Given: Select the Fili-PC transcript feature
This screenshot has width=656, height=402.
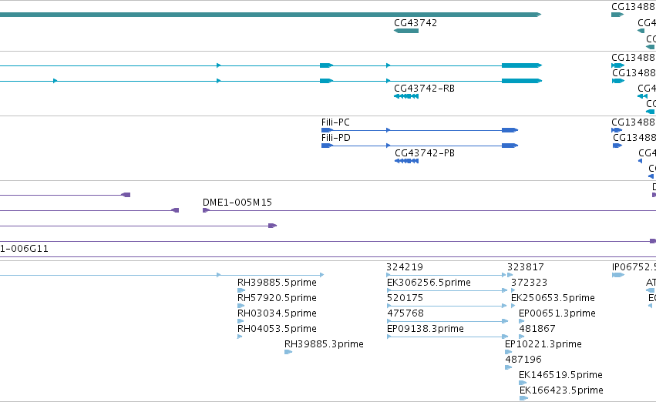Looking at the screenshot, I should click(419, 130).
